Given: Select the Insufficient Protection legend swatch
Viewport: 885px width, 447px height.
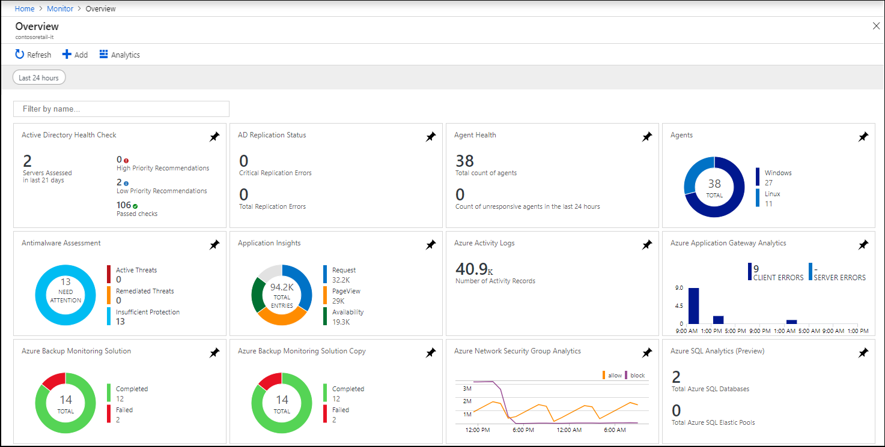Looking at the screenshot, I should tap(109, 316).
